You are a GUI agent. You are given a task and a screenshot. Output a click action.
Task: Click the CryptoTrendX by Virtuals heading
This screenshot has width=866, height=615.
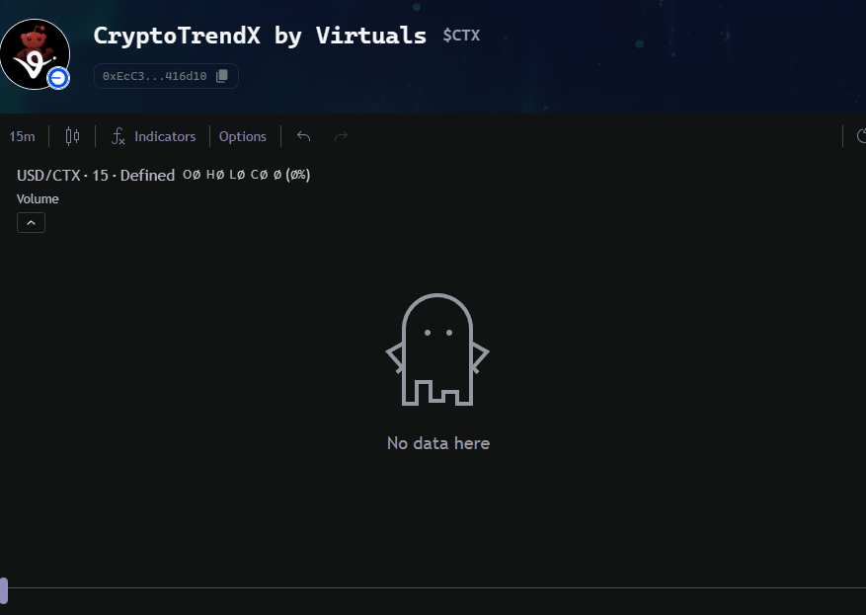(x=260, y=36)
